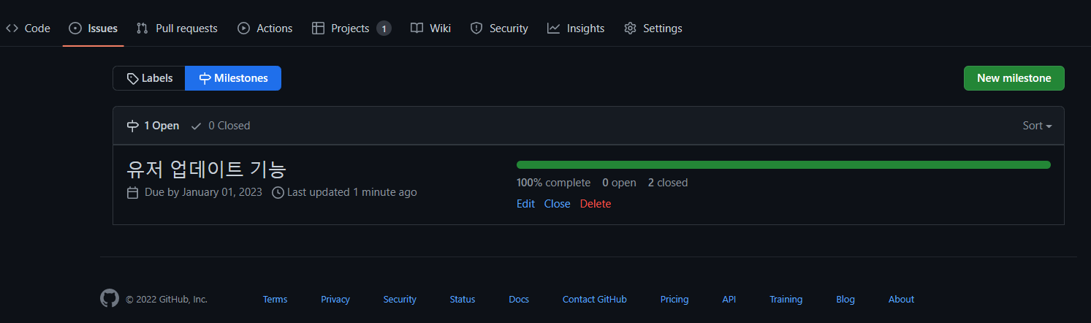Open the Pull requests tab
1091x323 pixels.
pyautogui.click(x=177, y=28)
